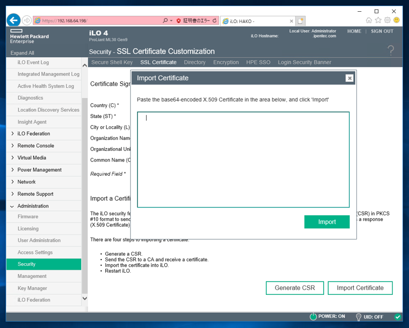
Task: Select the SSL Certificate tab
Action: click(x=158, y=62)
